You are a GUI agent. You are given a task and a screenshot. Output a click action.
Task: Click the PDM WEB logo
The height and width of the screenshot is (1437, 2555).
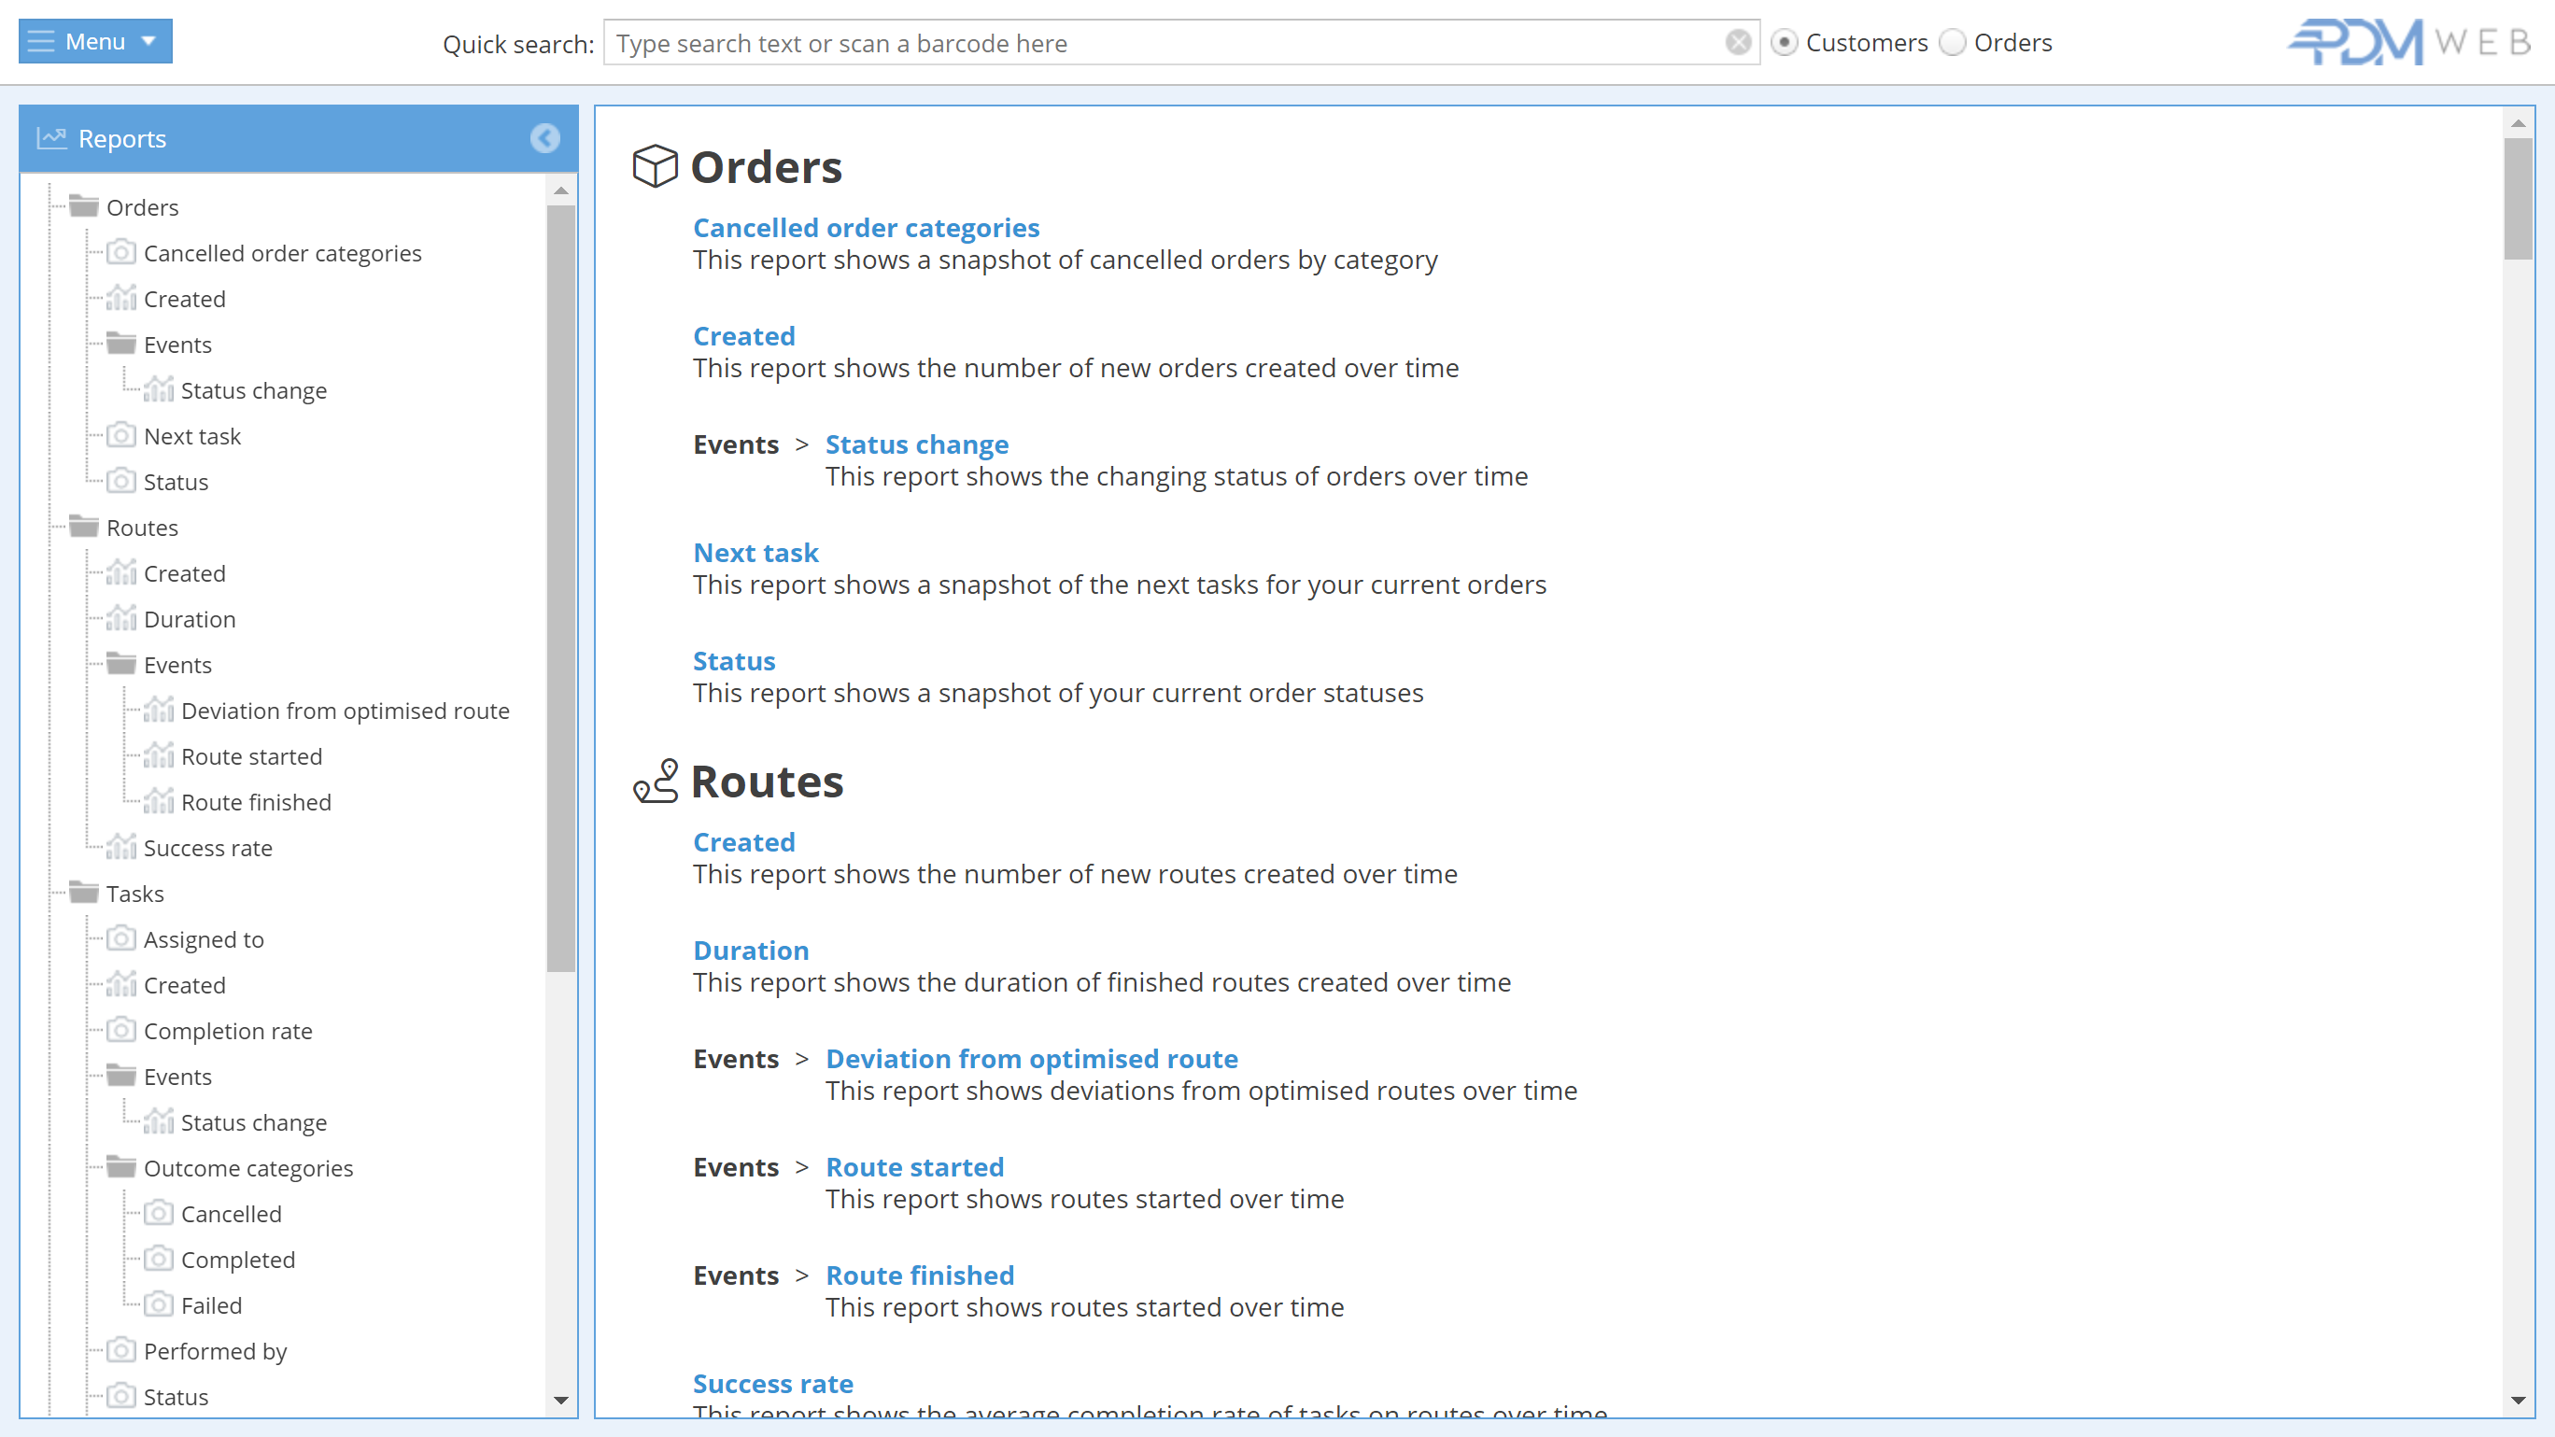2410,42
